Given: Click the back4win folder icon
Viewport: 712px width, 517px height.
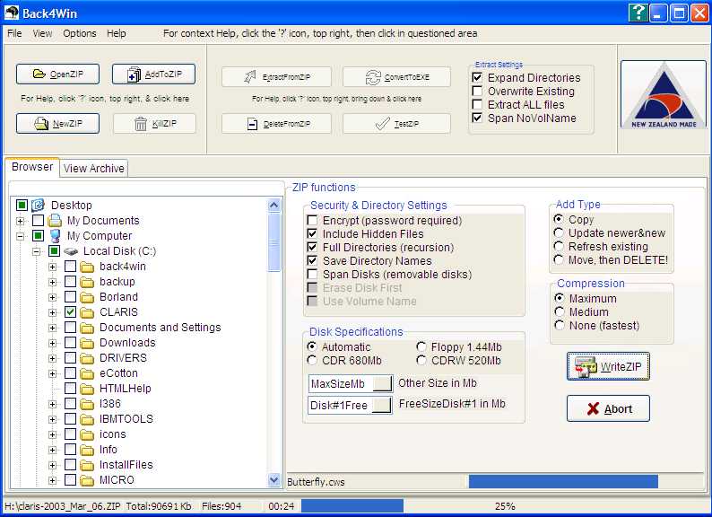Looking at the screenshot, I should [x=87, y=267].
